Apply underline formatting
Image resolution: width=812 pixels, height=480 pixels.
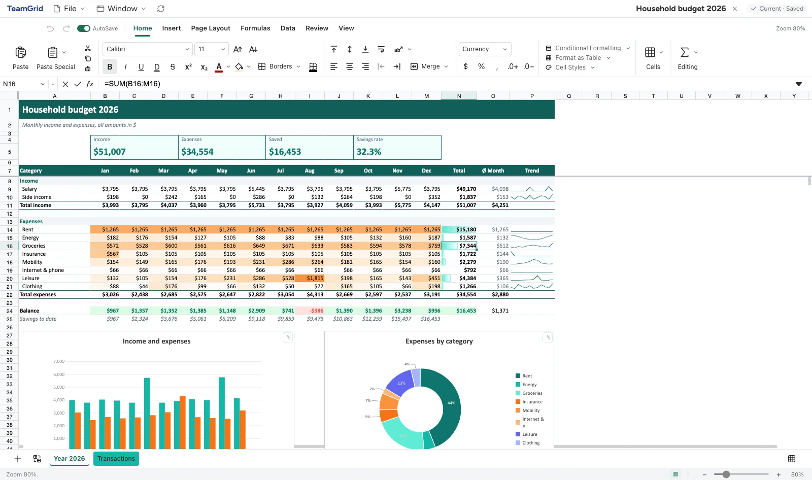point(141,67)
